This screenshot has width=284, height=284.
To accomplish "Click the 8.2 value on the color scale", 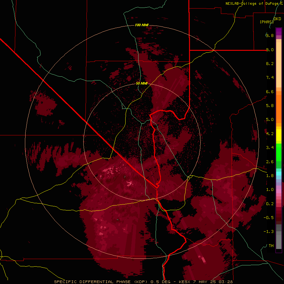I will click(270, 63).
